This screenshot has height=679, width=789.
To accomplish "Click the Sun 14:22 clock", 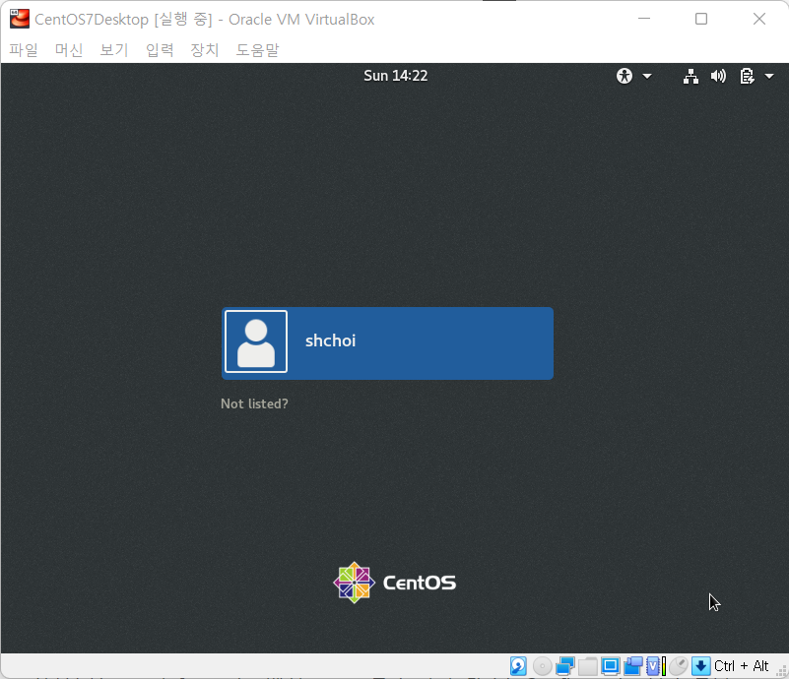I will (x=396, y=76).
